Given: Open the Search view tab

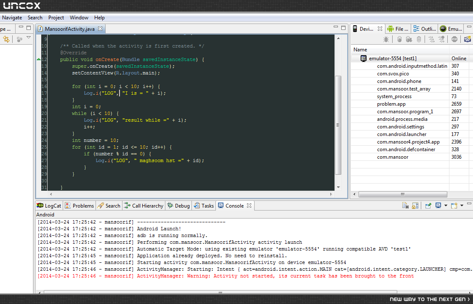Looking at the screenshot, I should 109,205.
